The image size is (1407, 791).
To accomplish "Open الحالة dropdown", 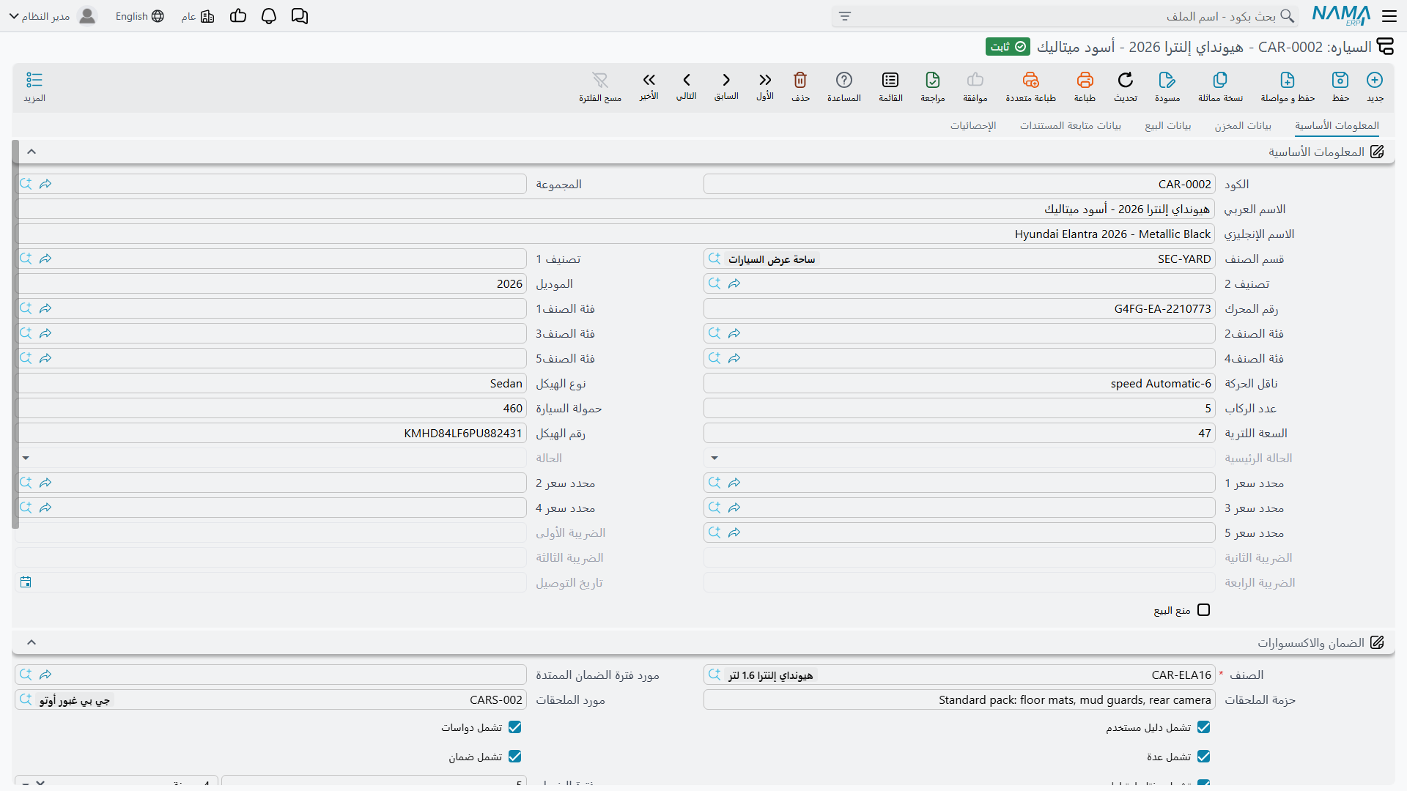I will [26, 458].
